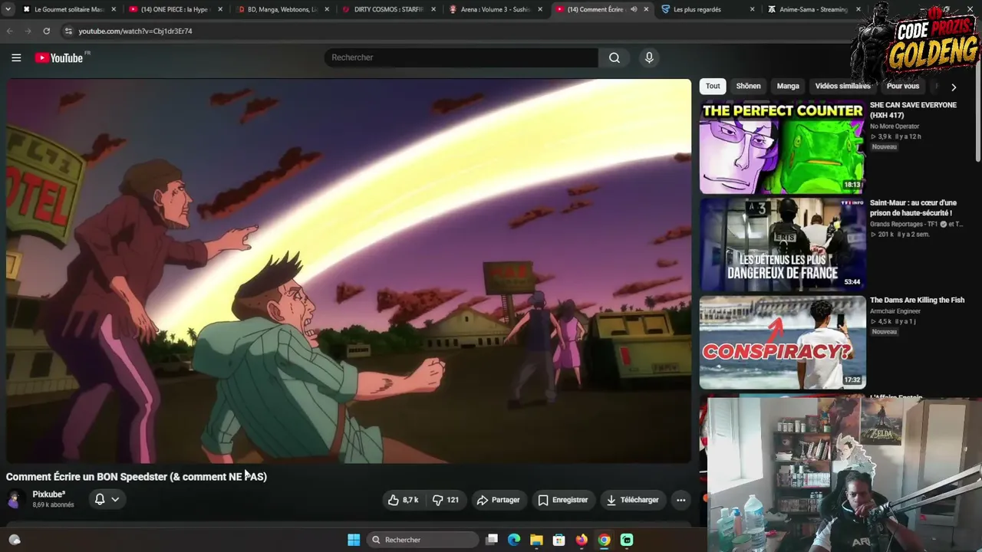Open the Windows Start menu
982x552 pixels.
coord(354,540)
